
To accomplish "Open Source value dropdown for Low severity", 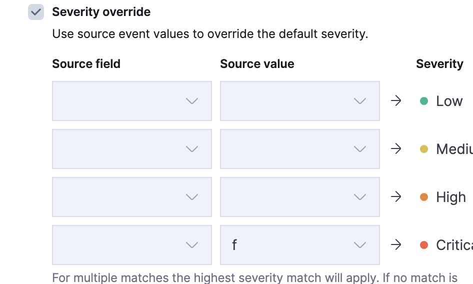I will (x=299, y=101).
